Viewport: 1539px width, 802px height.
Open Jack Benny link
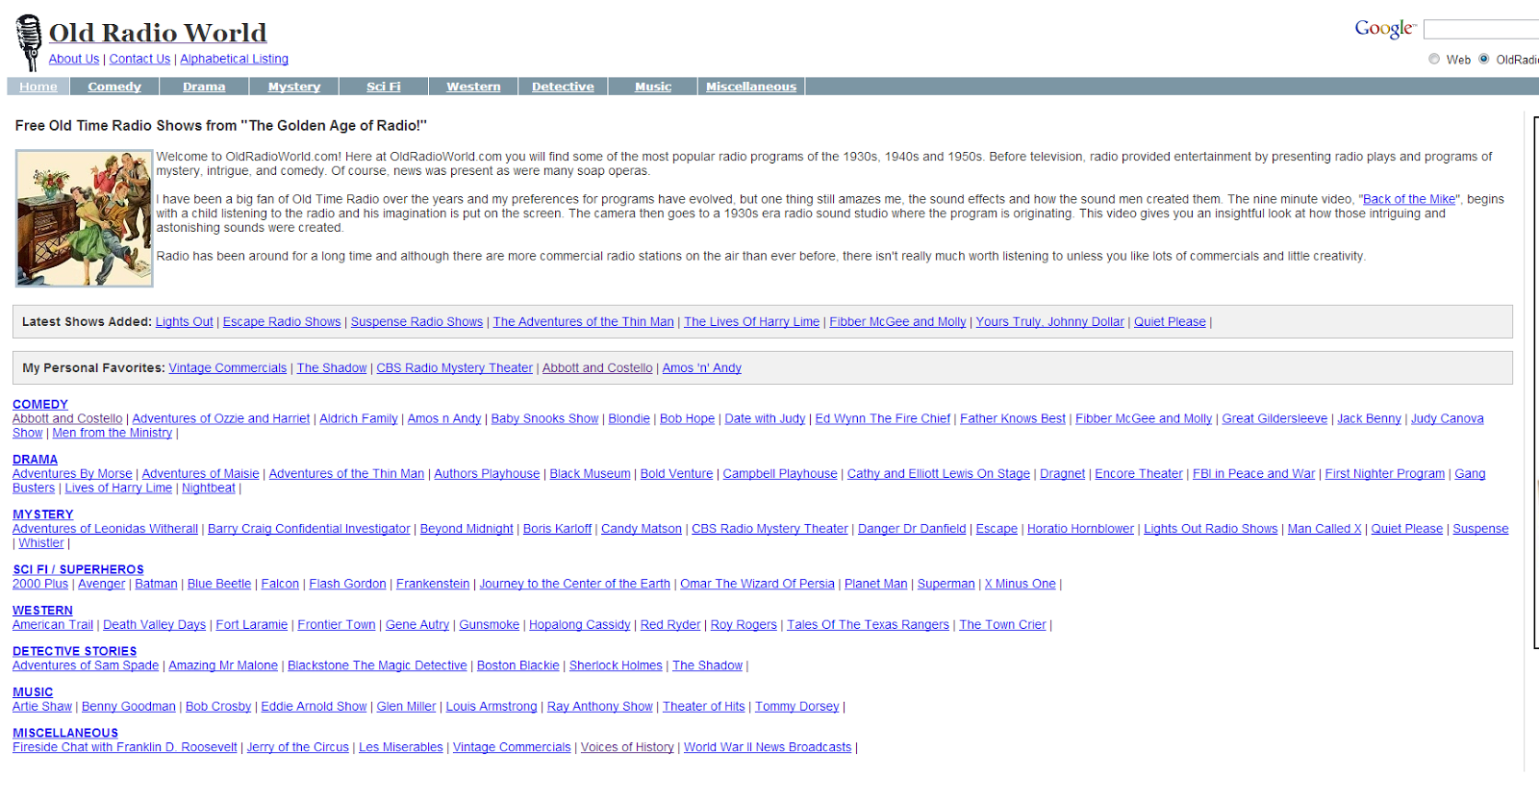pyautogui.click(x=1369, y=419)
